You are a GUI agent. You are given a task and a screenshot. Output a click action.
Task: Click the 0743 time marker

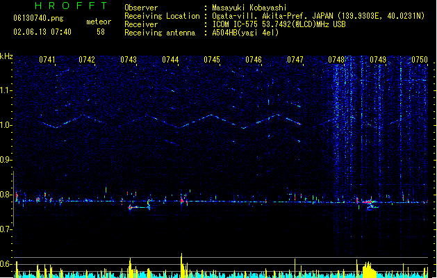[129, 60]
